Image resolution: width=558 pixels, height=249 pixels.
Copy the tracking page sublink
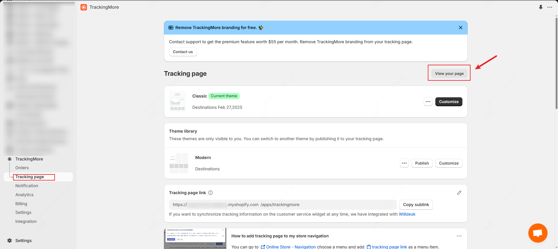click(416, 205)
